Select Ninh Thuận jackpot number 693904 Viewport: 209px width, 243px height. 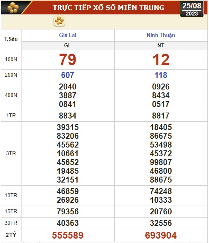coord(161,235)
